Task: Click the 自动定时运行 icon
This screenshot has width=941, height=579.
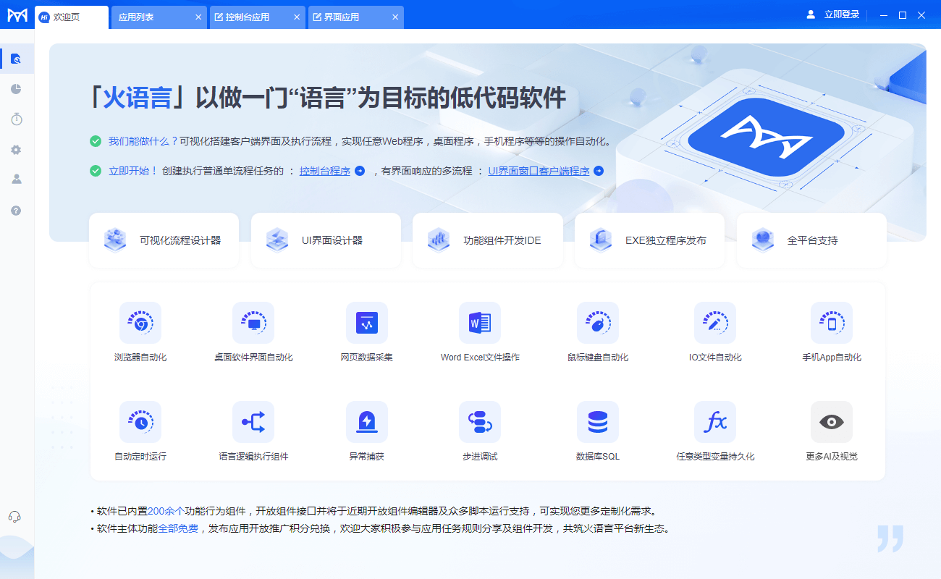Action: (x=140, y=421)
